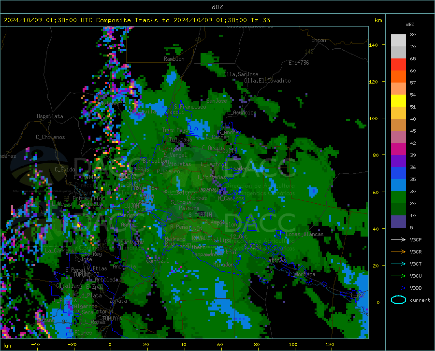Screen dimensions: 435x351
Task: Click the 'TUNUYAN' map label
Action: (112, 319)
